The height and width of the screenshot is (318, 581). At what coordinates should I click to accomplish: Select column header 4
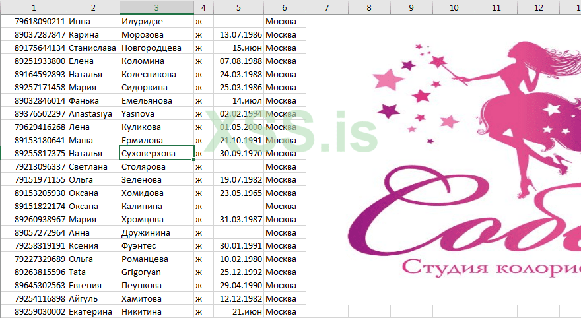[203, 7]
